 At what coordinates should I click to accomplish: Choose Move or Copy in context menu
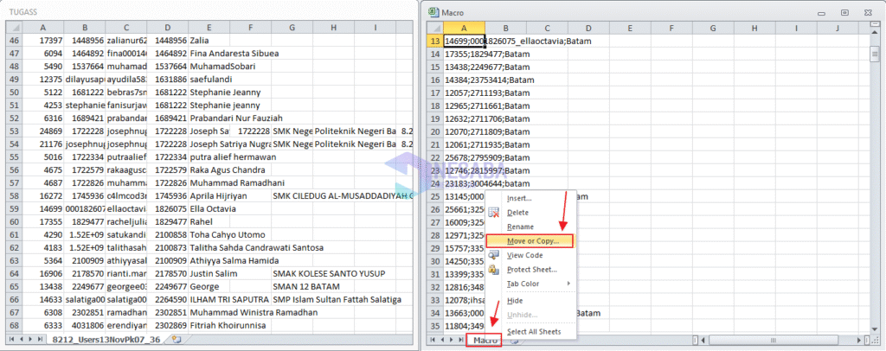coord(530,241)
